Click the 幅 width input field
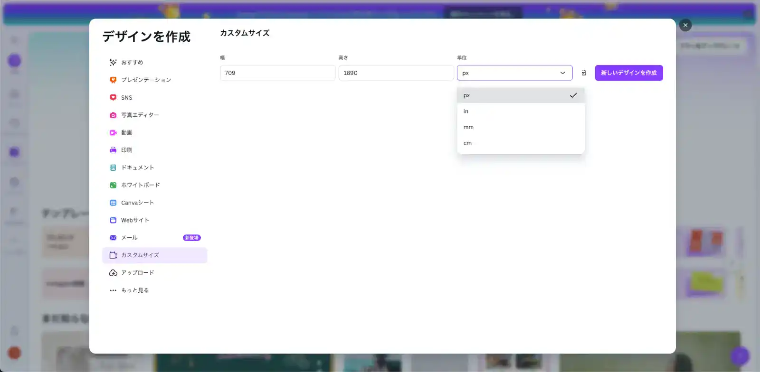This screenshot has height=372, width=760. tap(277, 73)
